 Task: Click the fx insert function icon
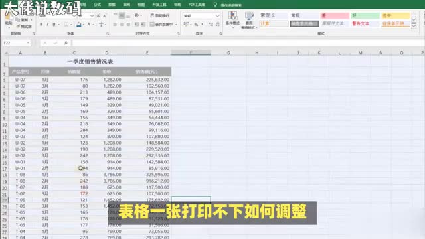tap(66, 43)
